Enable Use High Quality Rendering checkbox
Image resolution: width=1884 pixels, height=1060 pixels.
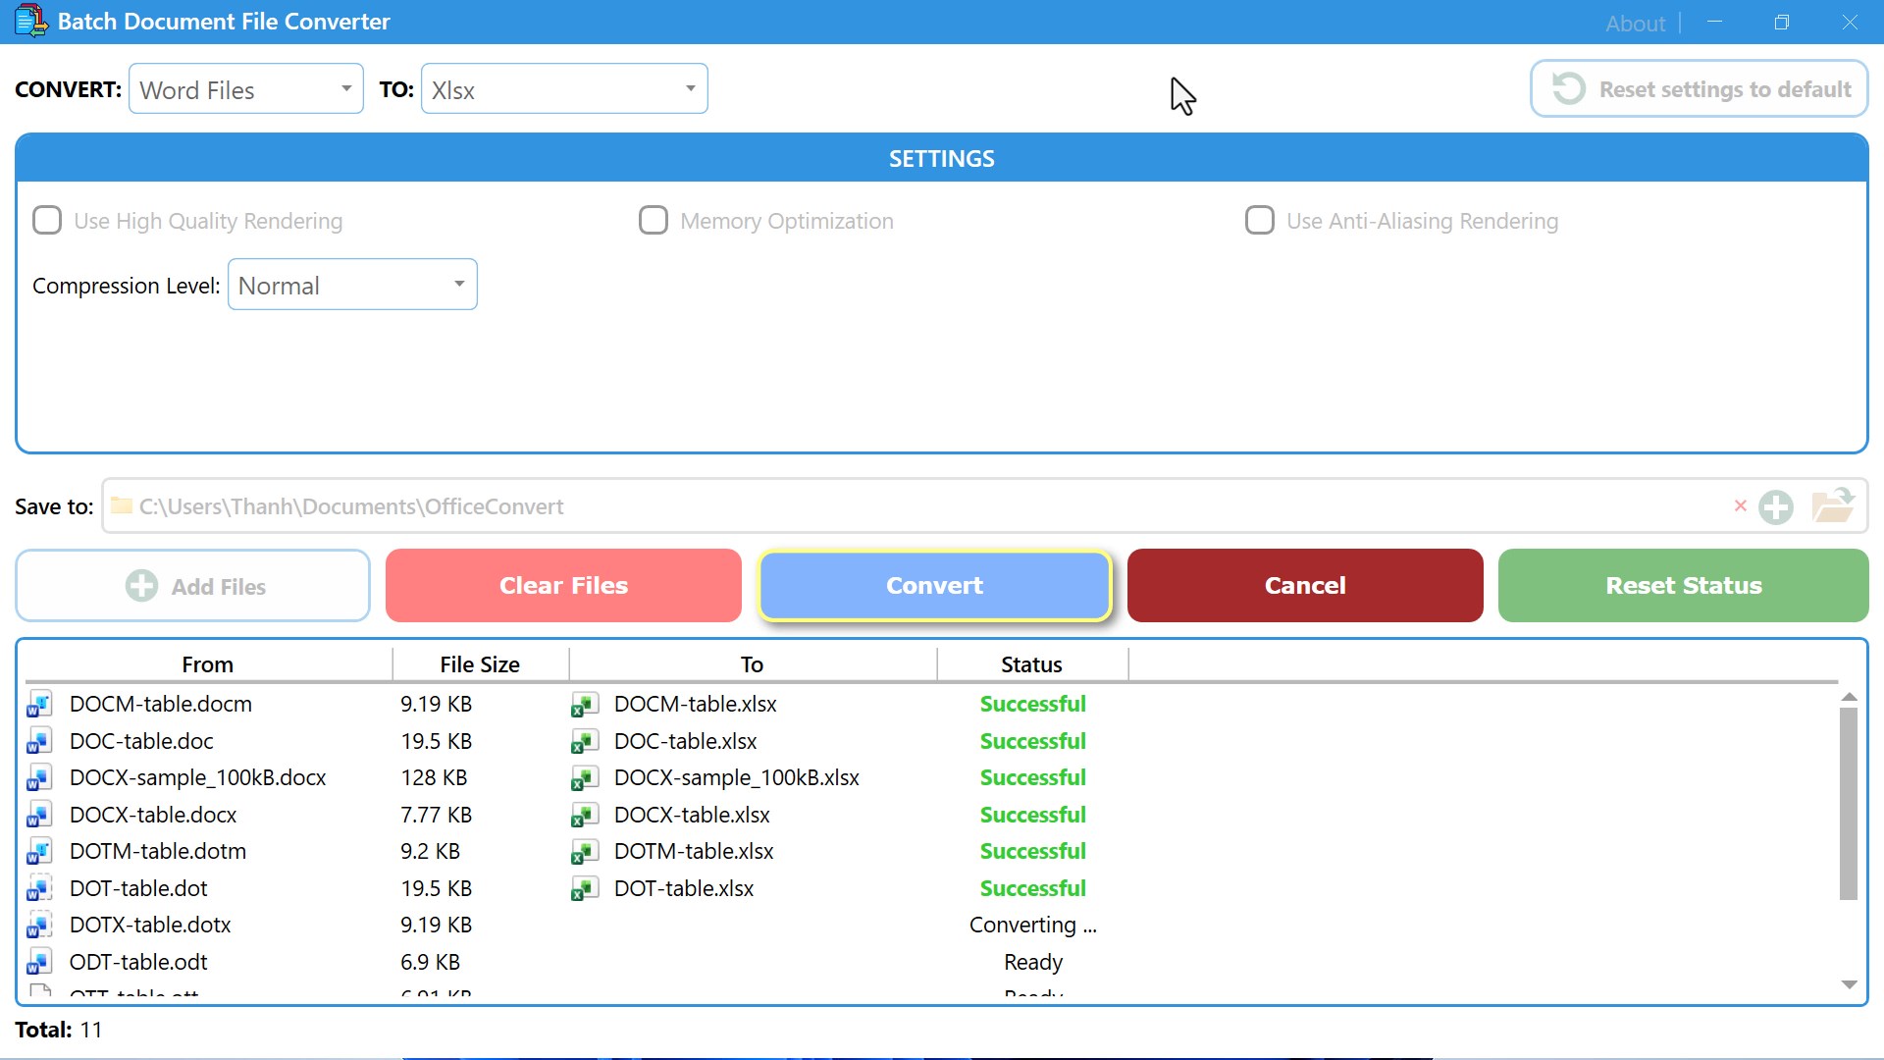(x=47, y=220)
